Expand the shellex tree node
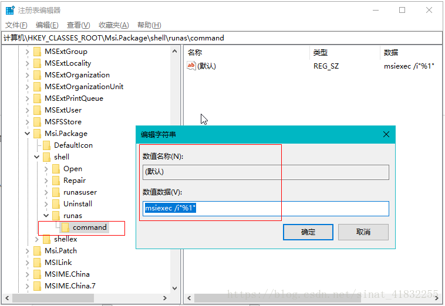Screen dimensions: 445x306 click(x=36, y=239)
